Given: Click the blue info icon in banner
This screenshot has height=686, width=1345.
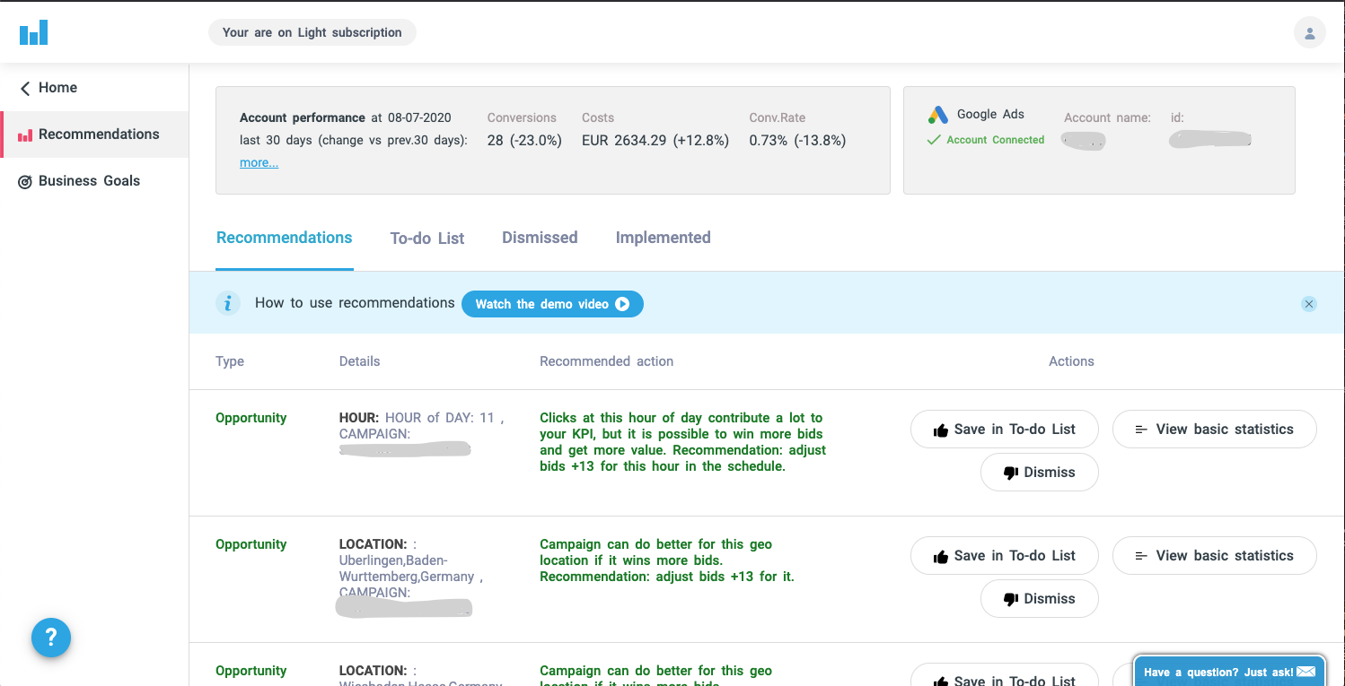Looking at the screenshot, I should click(228, 303).
